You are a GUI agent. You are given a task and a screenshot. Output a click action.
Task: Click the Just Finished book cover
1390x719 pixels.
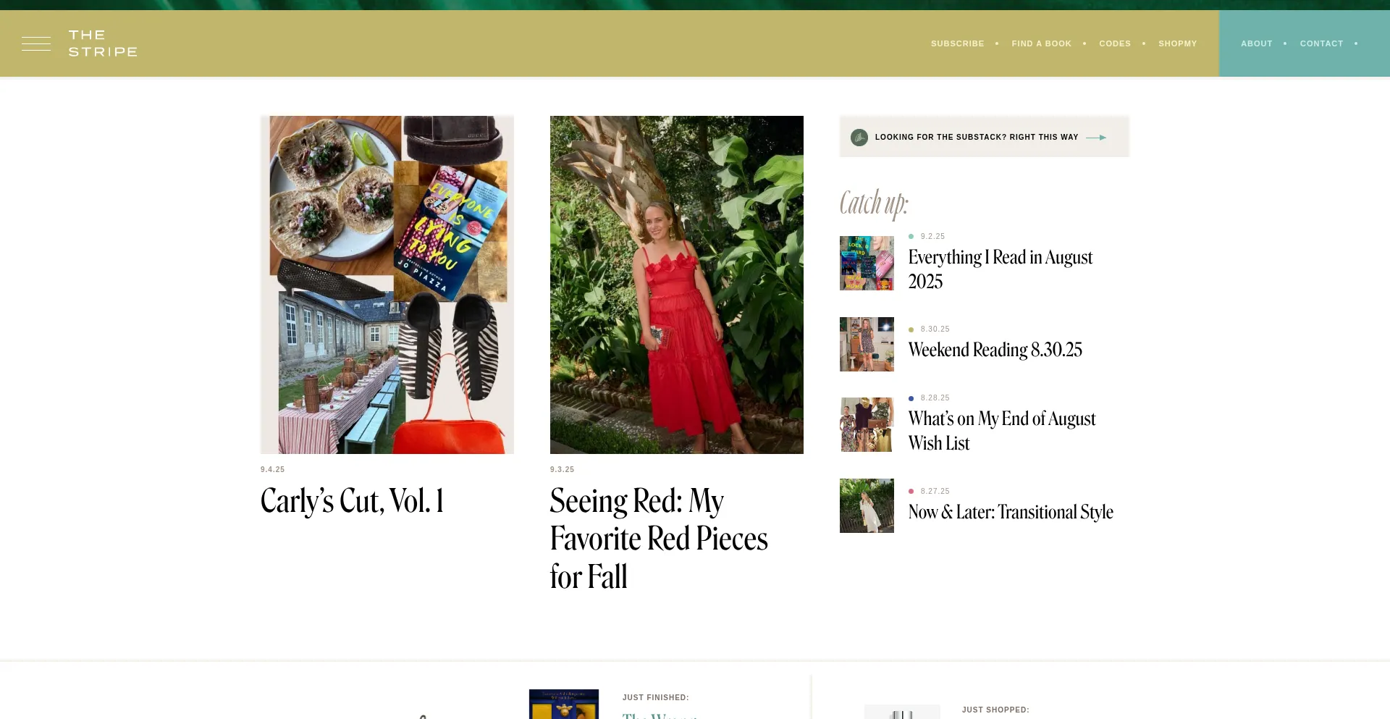coord(564,704)
